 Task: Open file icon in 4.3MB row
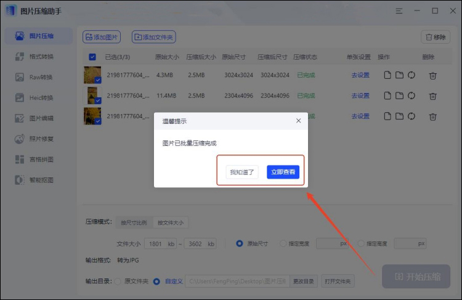coord(387,75)
